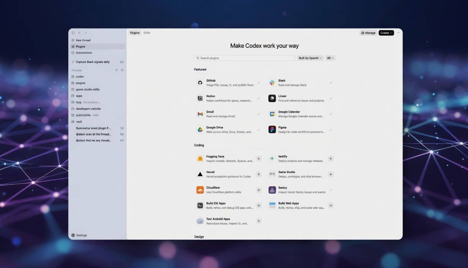The height and width of the screenshot is (268, 468).
Task: Click the Manage button
Action: coord(368,33)
